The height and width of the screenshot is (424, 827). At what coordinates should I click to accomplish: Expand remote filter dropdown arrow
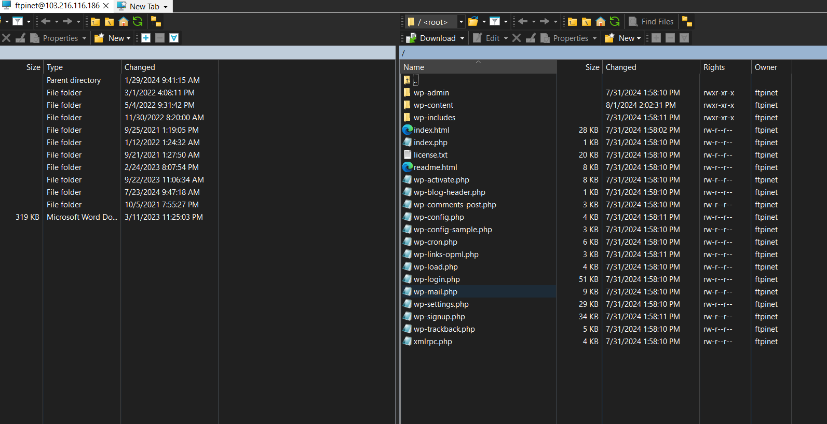506,22
